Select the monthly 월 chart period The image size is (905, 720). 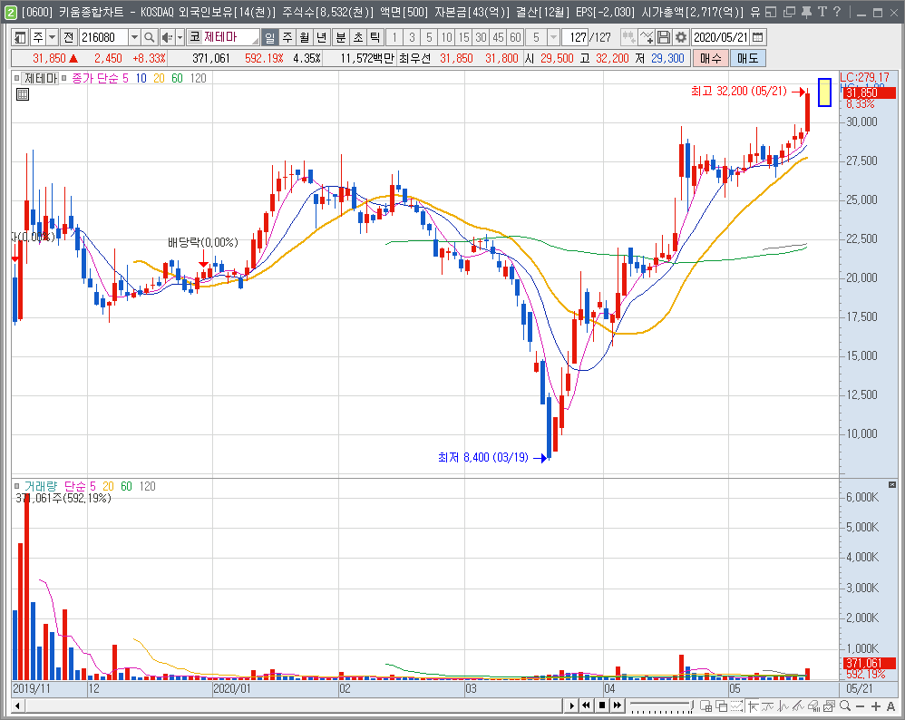click(x=305, y=37)
